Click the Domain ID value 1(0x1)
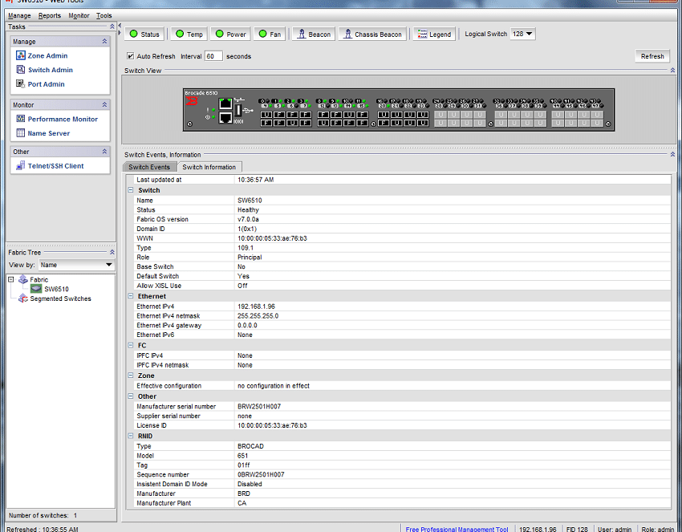This screenshot has height=532, width=682. (247, 229)
